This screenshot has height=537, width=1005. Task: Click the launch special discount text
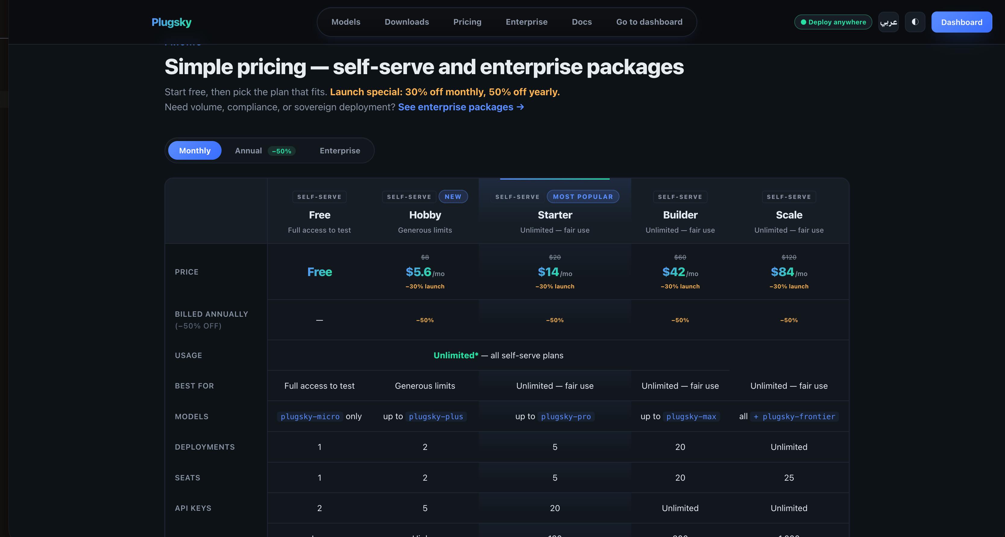coord(445,92)
